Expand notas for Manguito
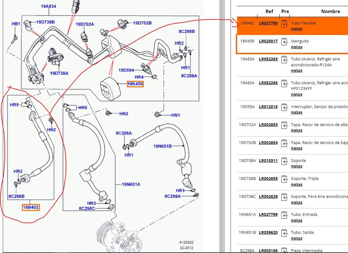 [296, 47]
